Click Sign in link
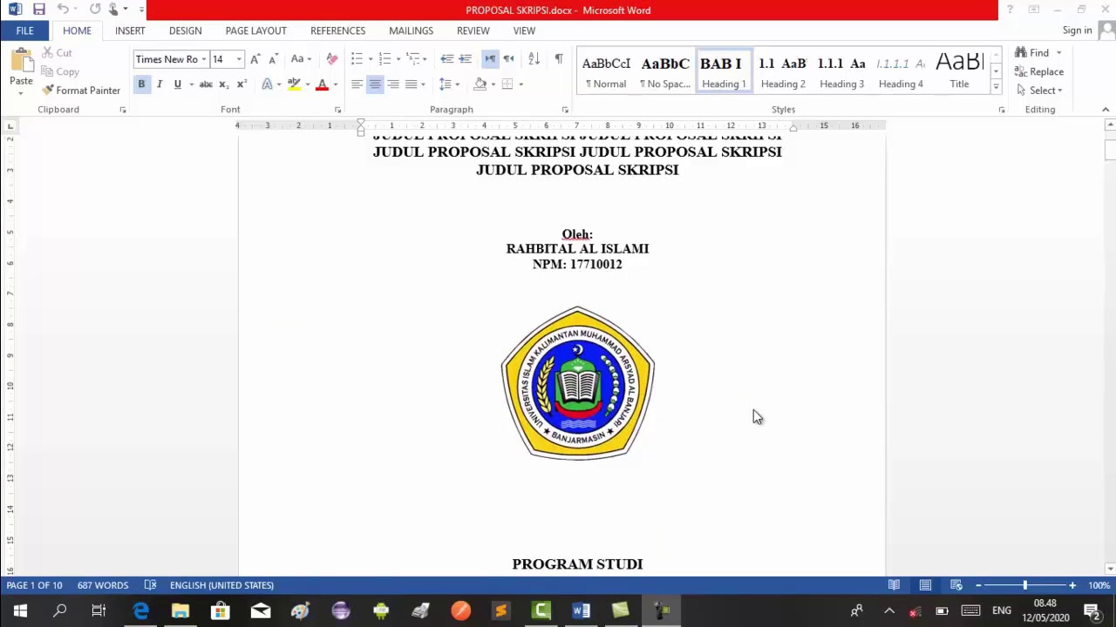 click(1077, 30)
